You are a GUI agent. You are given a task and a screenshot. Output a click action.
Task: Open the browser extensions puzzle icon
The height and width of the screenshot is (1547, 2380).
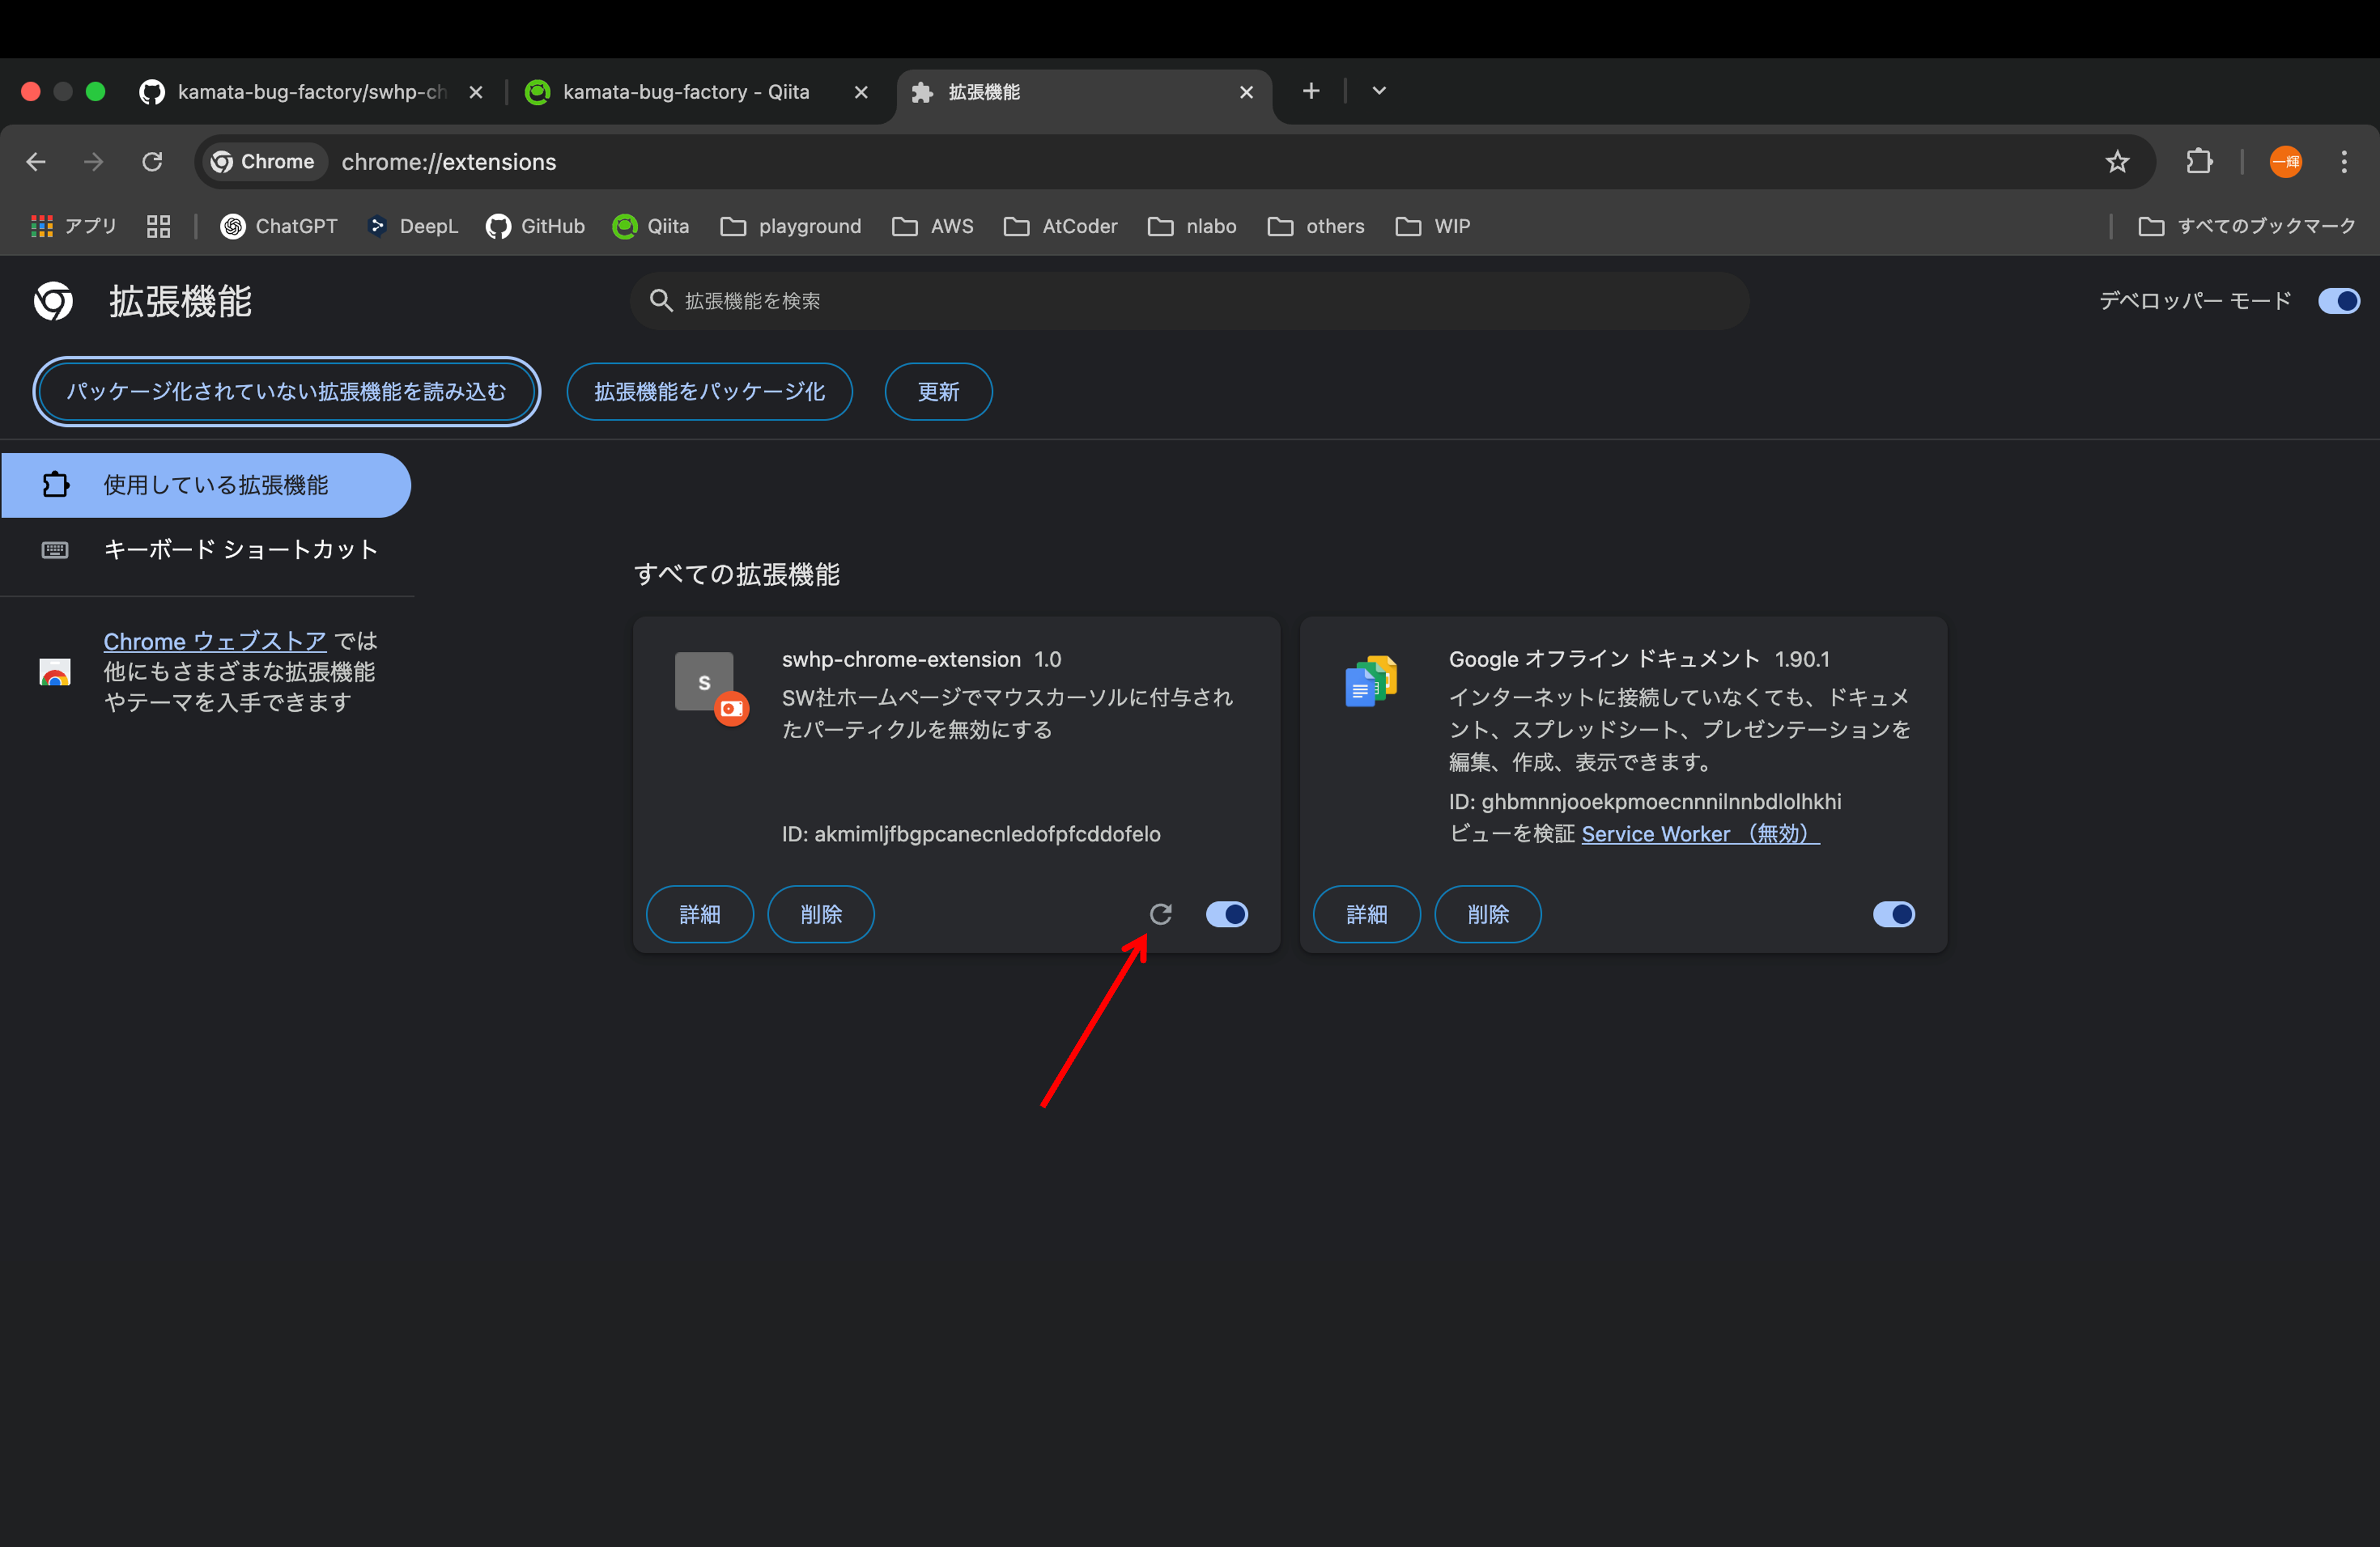[x=2199, y=162]
